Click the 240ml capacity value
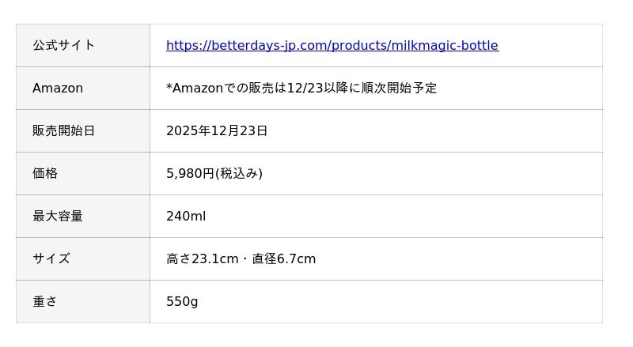Screen dimensions: 633x347 point(186,217)
